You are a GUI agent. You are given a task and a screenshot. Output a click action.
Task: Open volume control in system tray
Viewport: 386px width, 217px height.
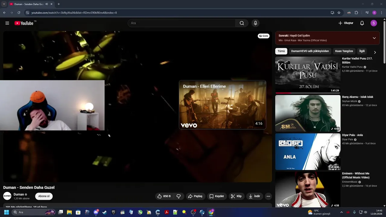point(365,212)
